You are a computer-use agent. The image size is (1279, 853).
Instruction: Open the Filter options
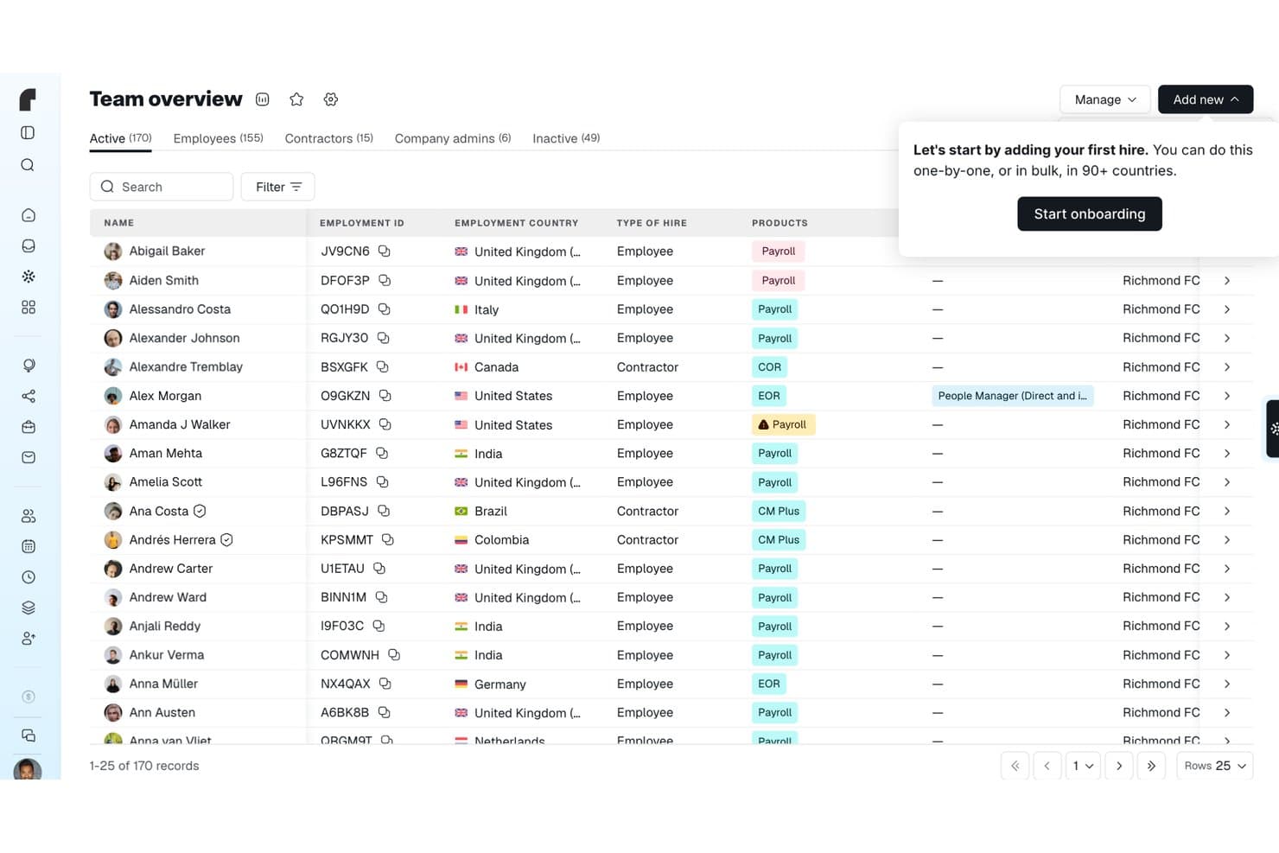(278, 187)
